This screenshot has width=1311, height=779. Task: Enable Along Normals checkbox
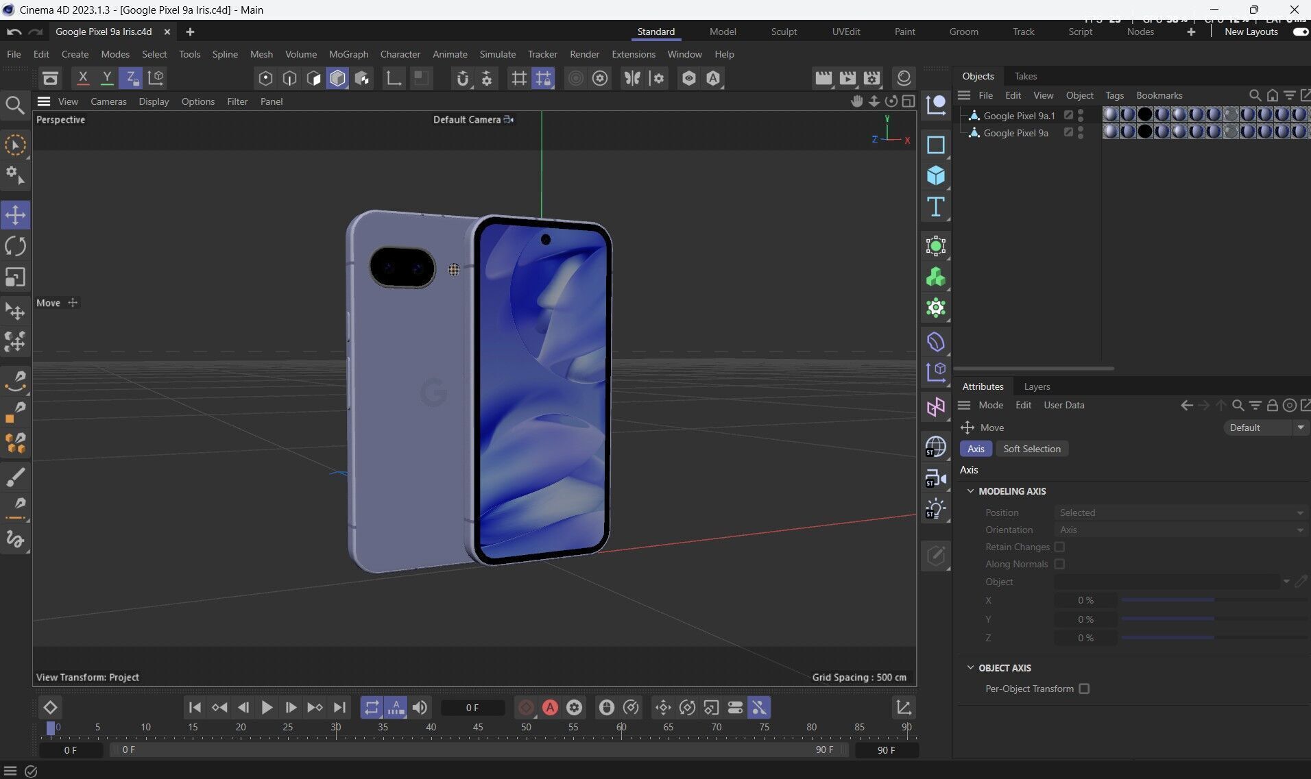coord(1059,564)
